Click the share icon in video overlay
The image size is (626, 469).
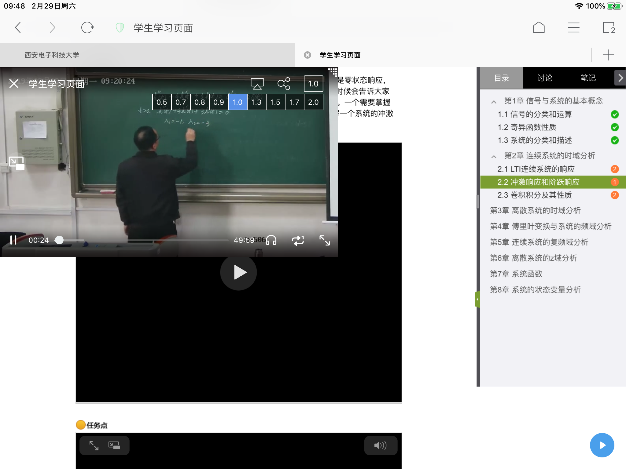[x=284, y=84]
